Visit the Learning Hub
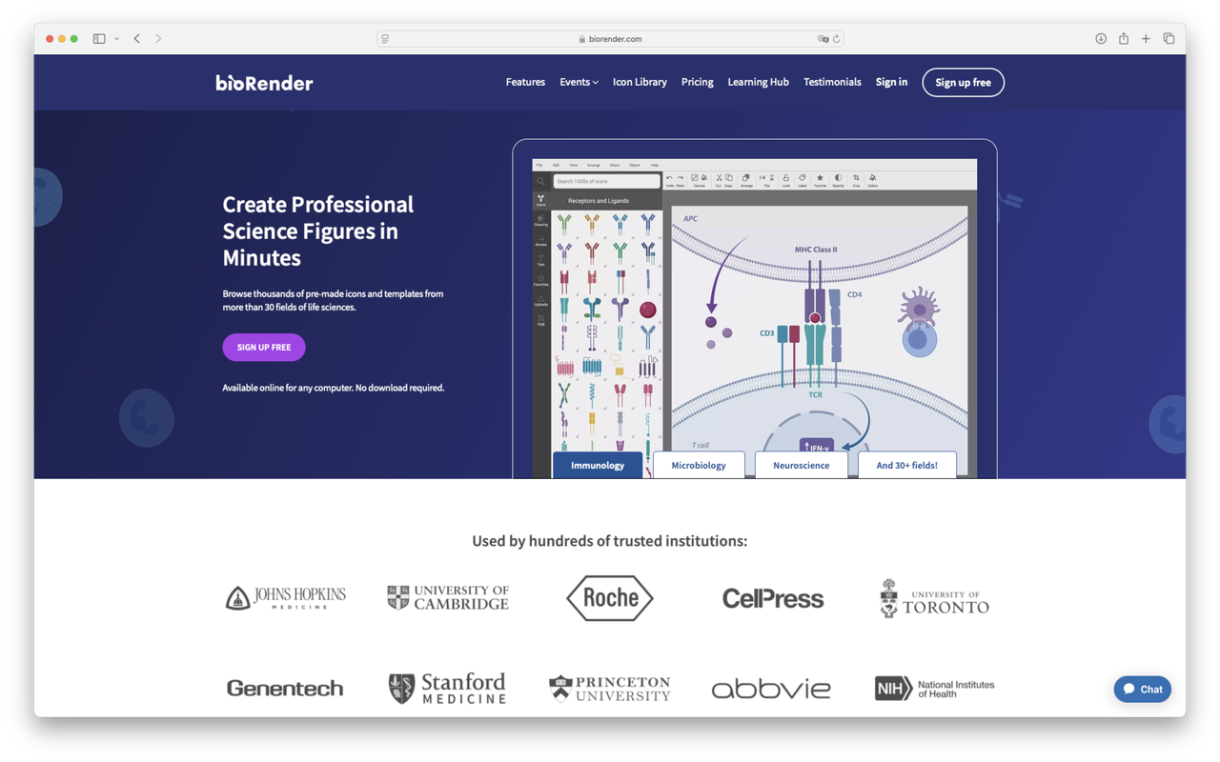Image resolution: width=1220 pixels, height=762 pixels. coord(758,82)
